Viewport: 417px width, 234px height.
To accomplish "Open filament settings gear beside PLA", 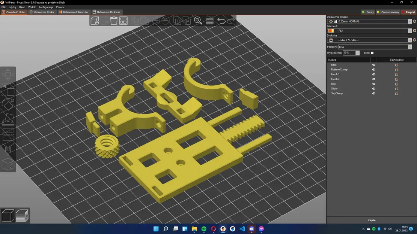I will [414, 30].
